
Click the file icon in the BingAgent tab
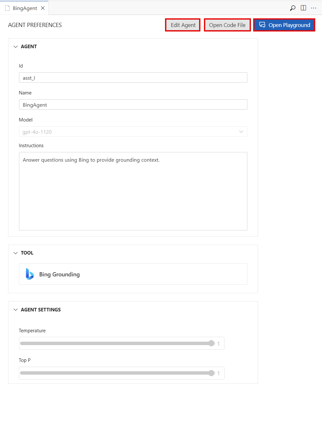click(x=7, y=8)
